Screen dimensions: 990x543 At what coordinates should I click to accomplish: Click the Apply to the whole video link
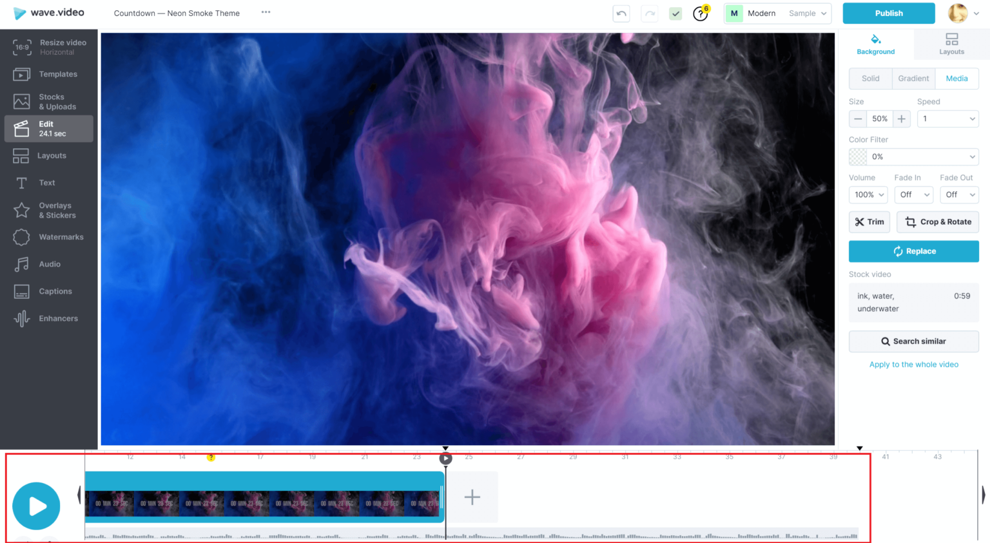point(913,364)
